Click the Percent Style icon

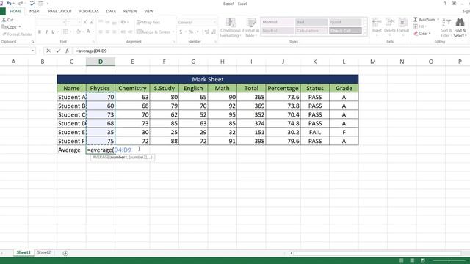point(191,32)
